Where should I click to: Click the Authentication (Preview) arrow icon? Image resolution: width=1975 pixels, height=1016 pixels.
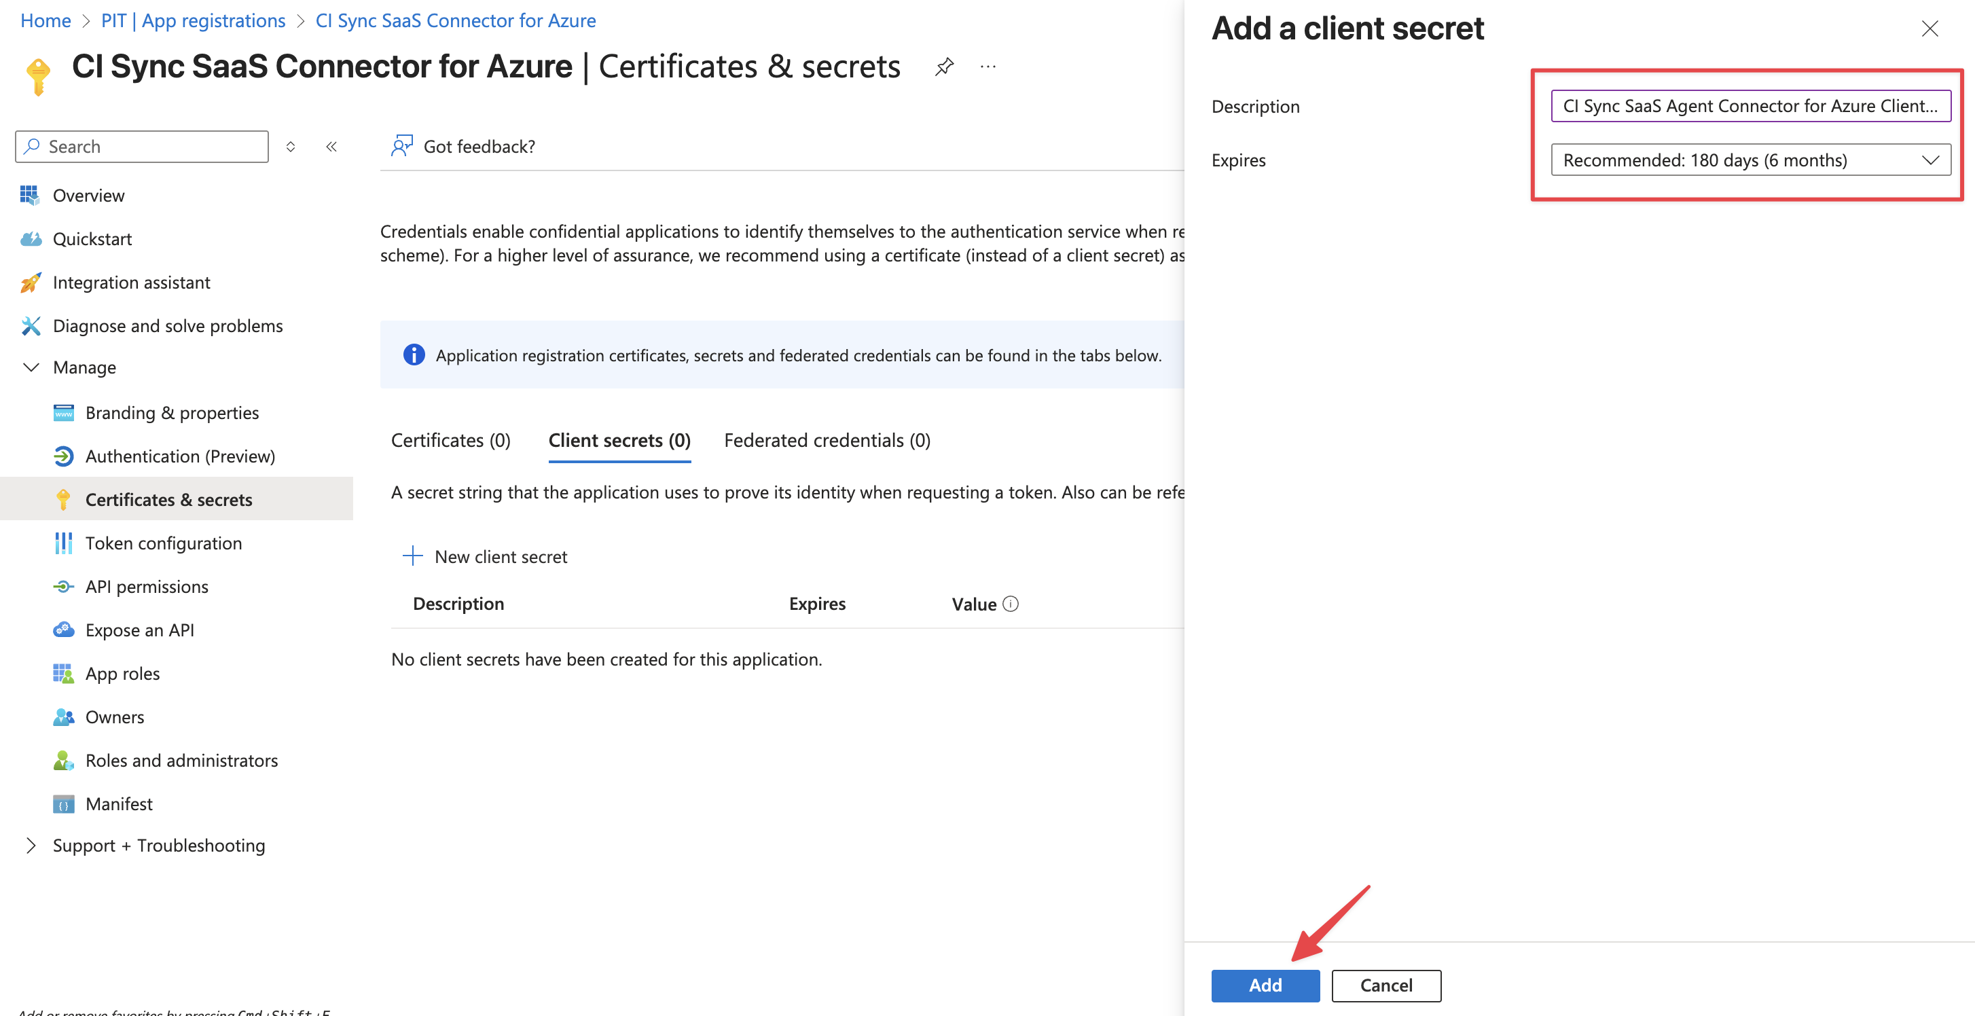[x=63, y=456]
